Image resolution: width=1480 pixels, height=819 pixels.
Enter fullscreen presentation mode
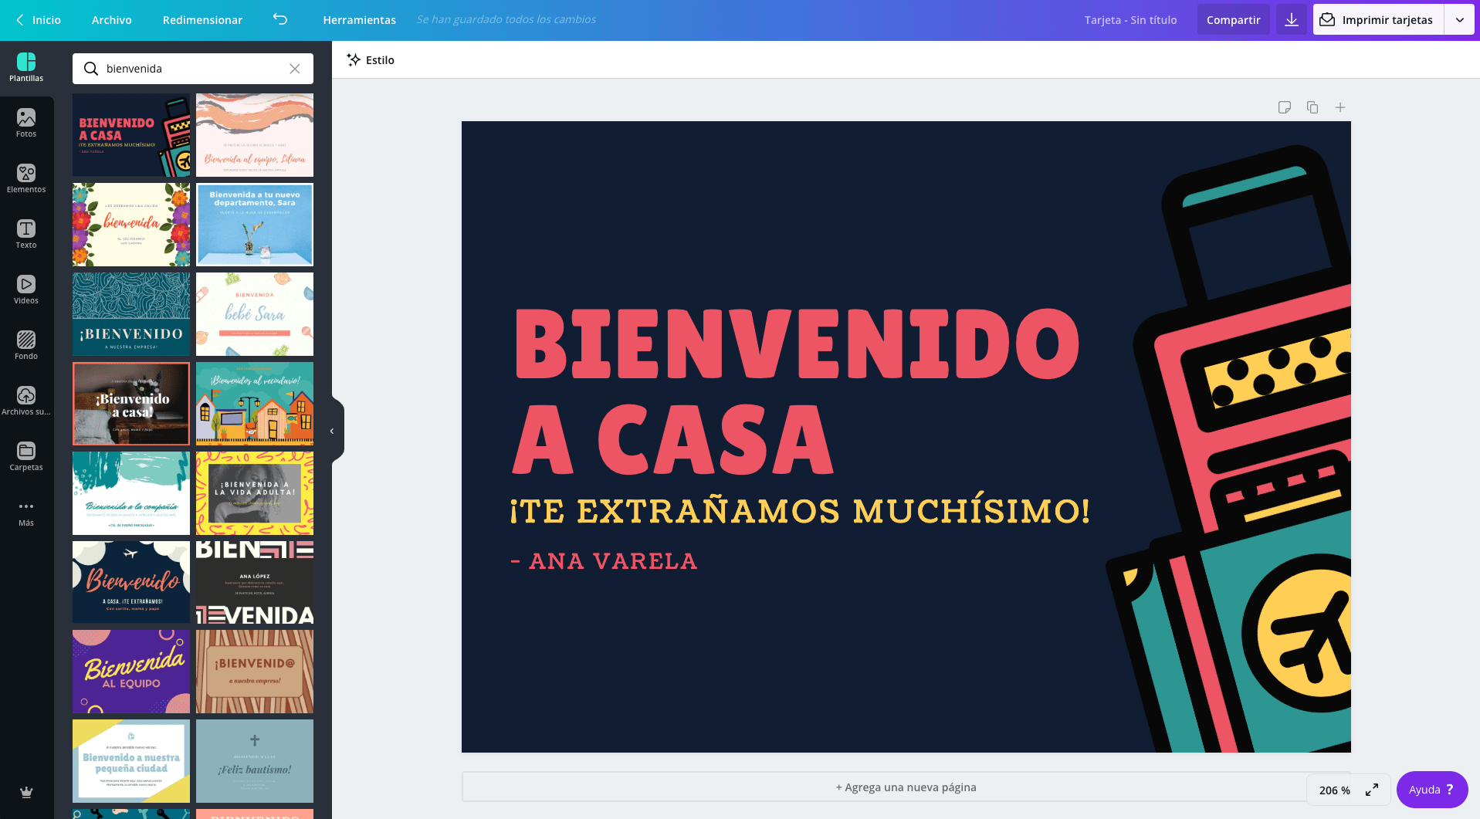[x=1372, y=790]
